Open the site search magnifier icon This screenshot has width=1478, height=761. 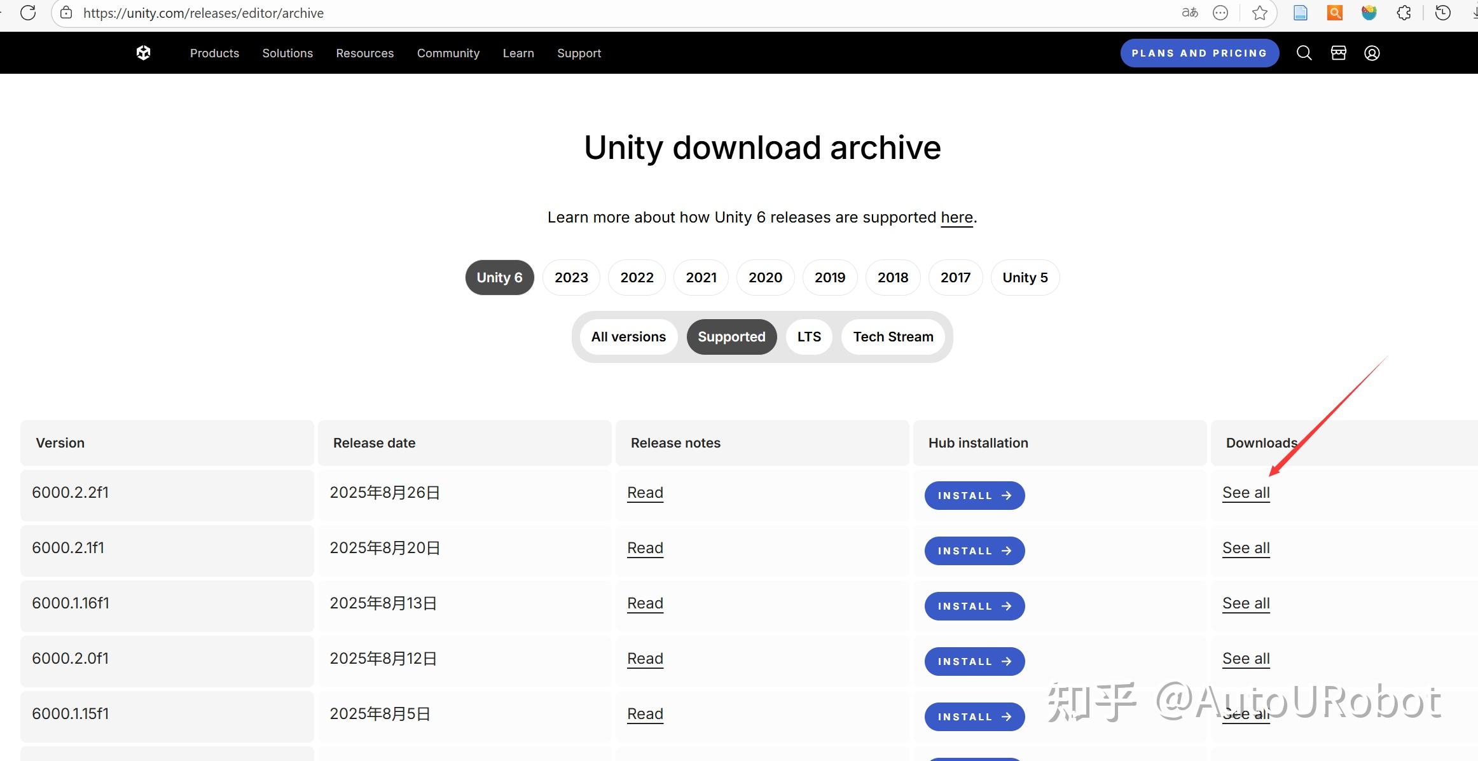[x=1304, y=53]
